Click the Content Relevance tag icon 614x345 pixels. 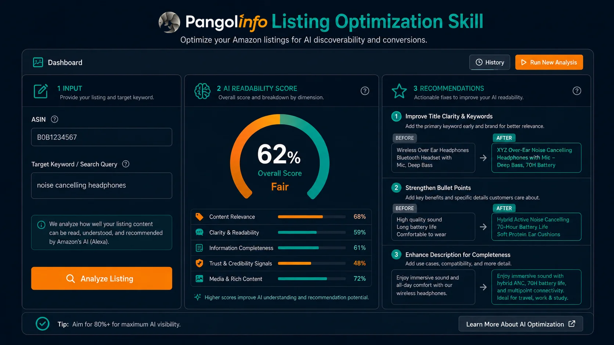coord(199,217)
